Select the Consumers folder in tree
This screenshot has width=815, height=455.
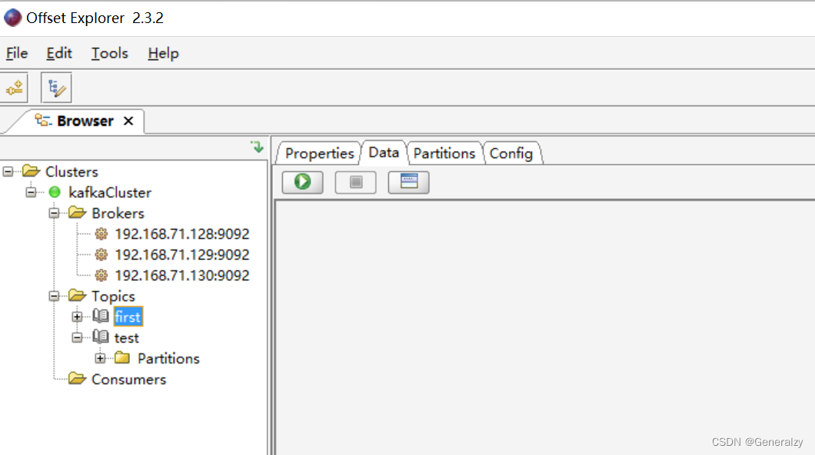[x=128, y=379]
